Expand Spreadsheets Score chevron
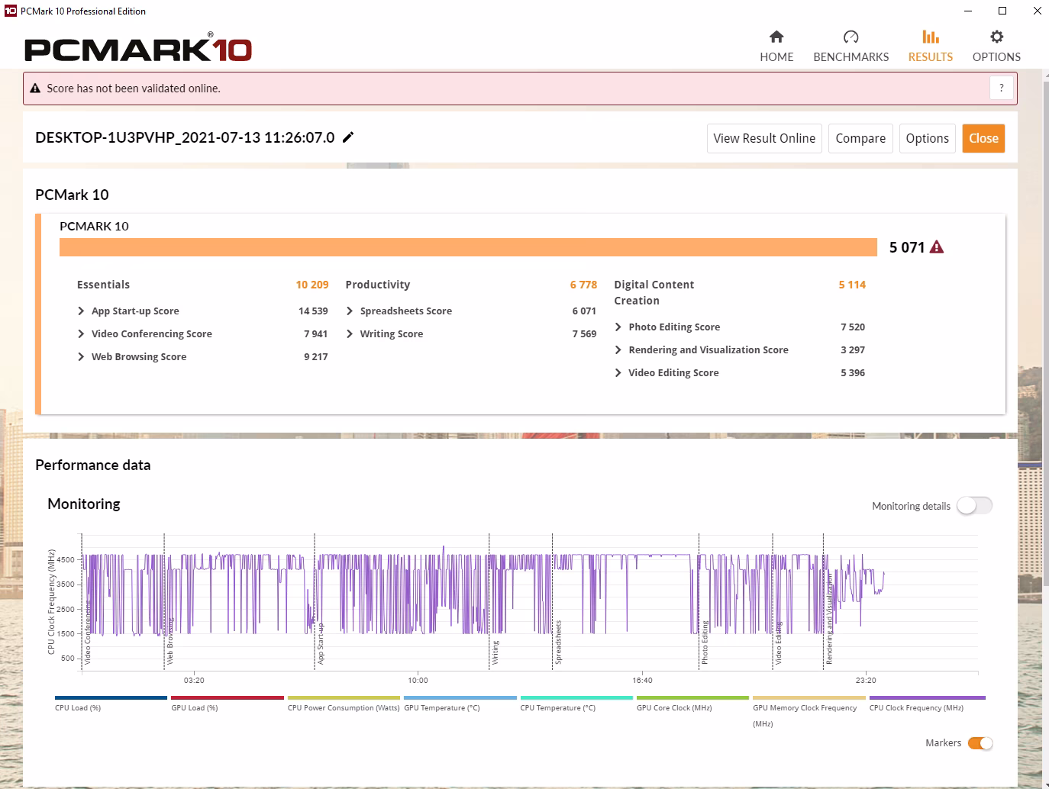 (350, 311)
